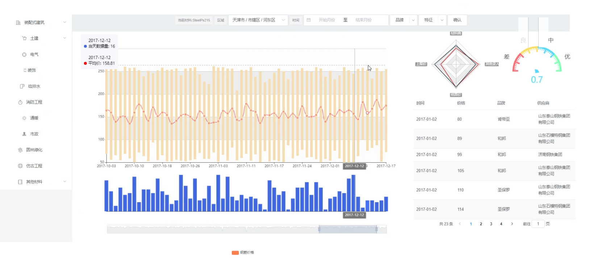This screenshot has width=589, height=267.
Task: Click the basket icon beside 土建
Action: coord(24,38)
